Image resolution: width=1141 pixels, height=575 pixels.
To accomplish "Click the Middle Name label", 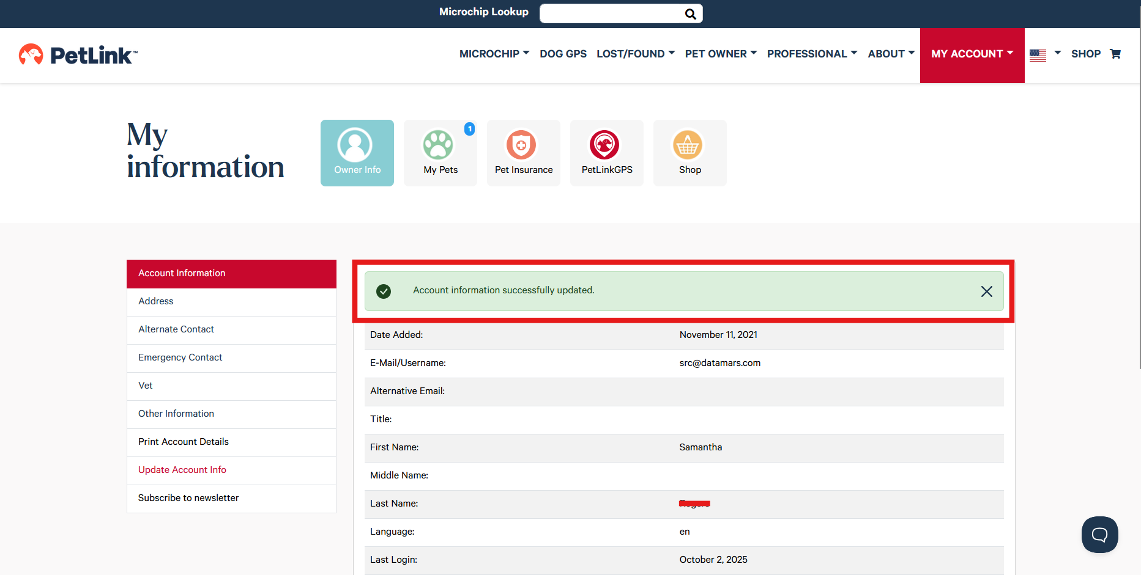I will point(399,475).
